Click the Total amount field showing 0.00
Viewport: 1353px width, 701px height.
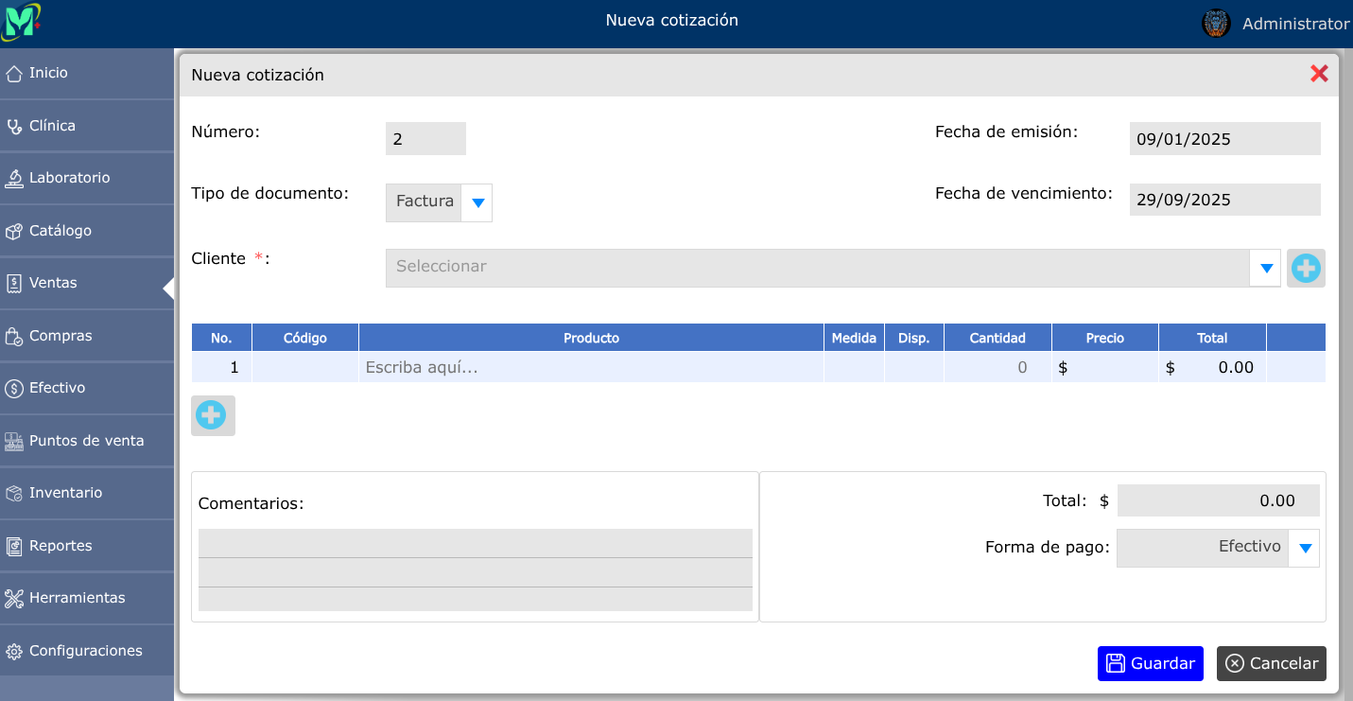click(1218, 500)
